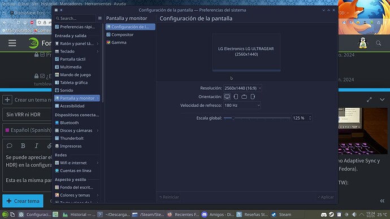This screenshot has width=390, height=219.
Task: Show hidden tray icons with the up arrow
Action: 361,214
